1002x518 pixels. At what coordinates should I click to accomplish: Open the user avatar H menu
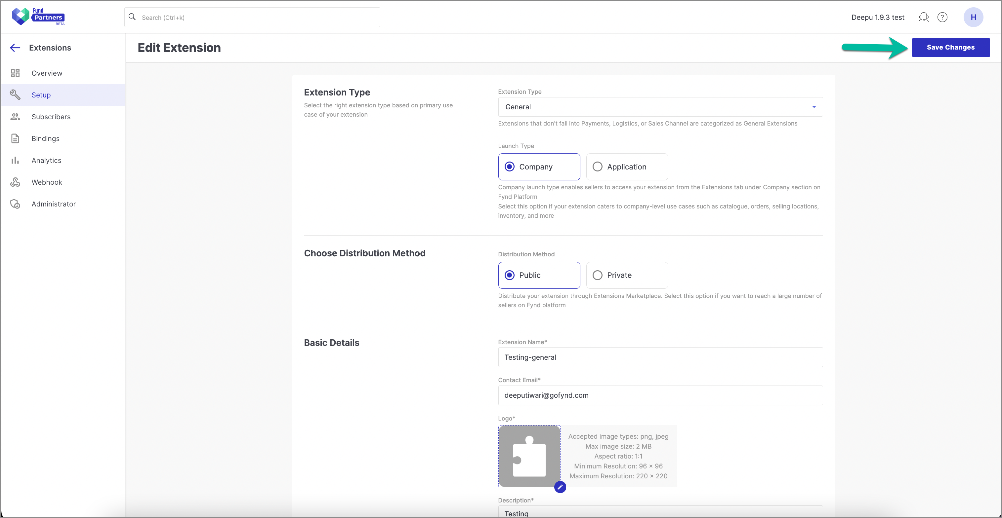[x=973, y=17]
